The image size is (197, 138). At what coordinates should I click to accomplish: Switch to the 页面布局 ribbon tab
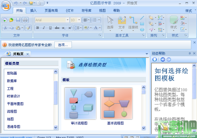pyautogui.click(x=51, y=10)
